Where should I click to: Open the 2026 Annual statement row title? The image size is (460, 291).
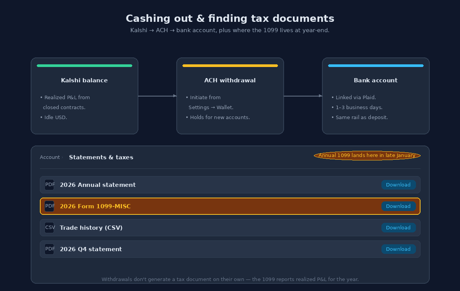click(x=98, y=185)
